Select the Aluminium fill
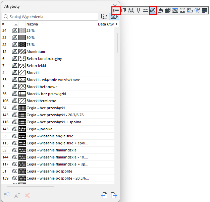 pyautogui.click(x=58, y=52)
